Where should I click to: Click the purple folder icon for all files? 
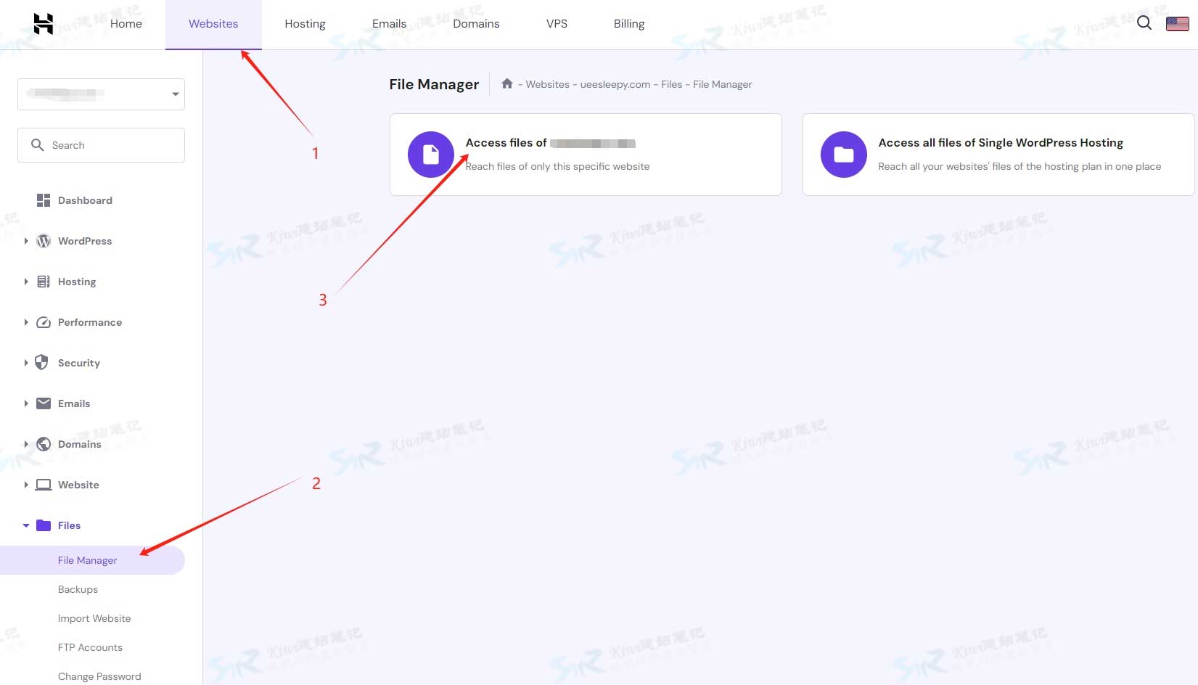coord(844,155)
